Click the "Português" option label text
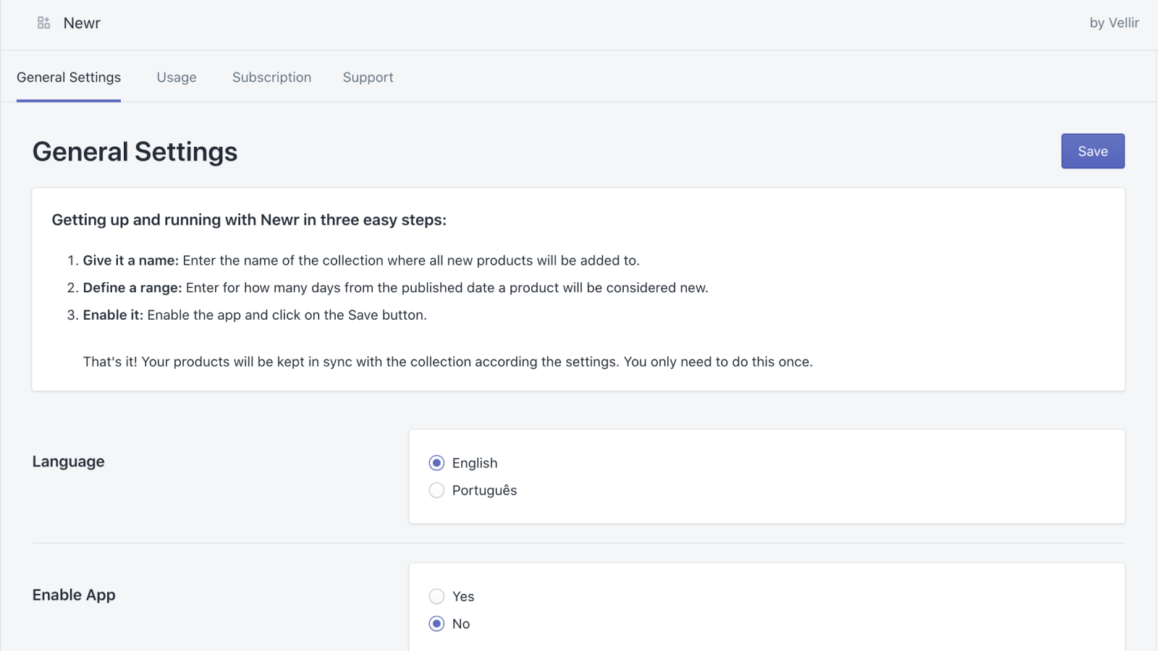1158x651 pixels. [x=484, y=490]
